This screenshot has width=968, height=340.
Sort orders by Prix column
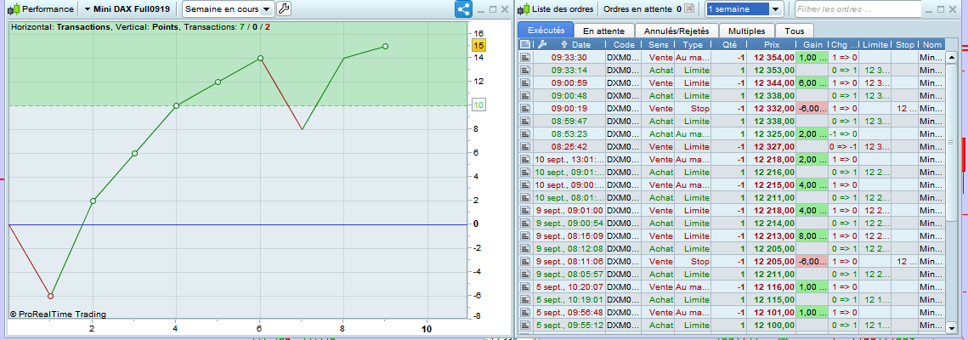(x=771, y=44)
